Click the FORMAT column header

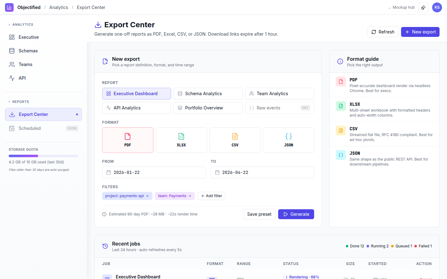click(215, 264)
